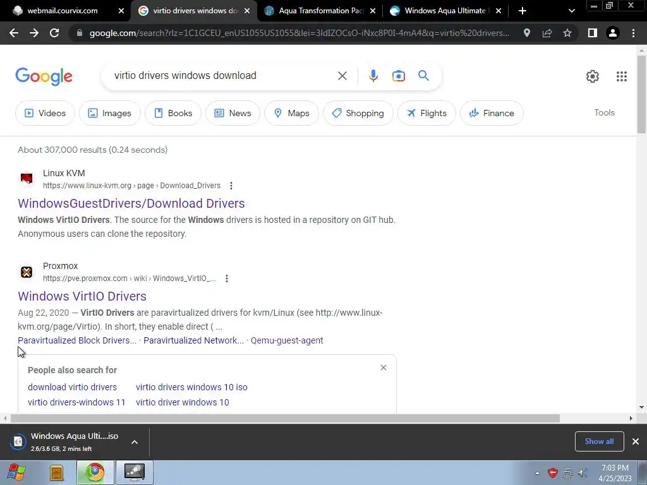The image size is (647, 485).
Task: Clear the search box with the X icon
Action: pyautogui.click(x=342, y=76)
